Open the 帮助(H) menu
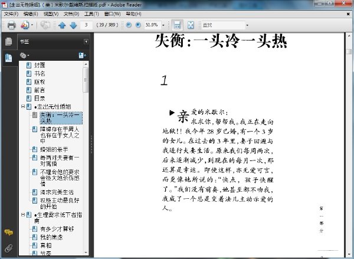The image size is (354, 259). [133, 14]
